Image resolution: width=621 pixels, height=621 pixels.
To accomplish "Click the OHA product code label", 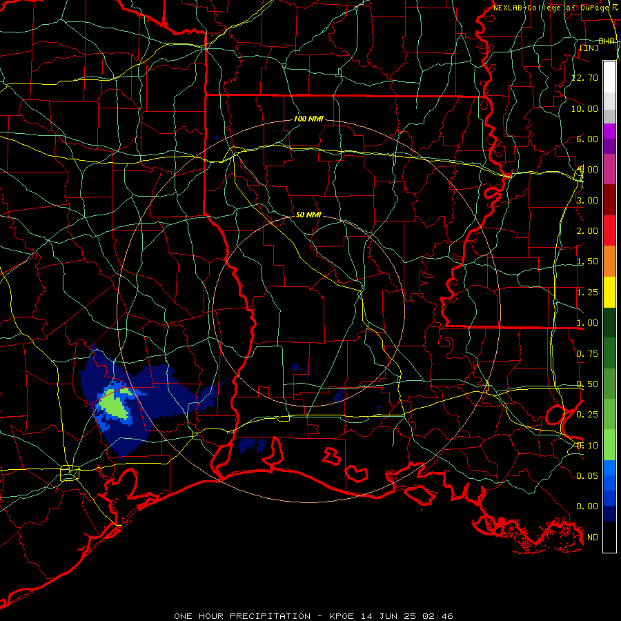I will pyautogui.click(x=607, y=41).
